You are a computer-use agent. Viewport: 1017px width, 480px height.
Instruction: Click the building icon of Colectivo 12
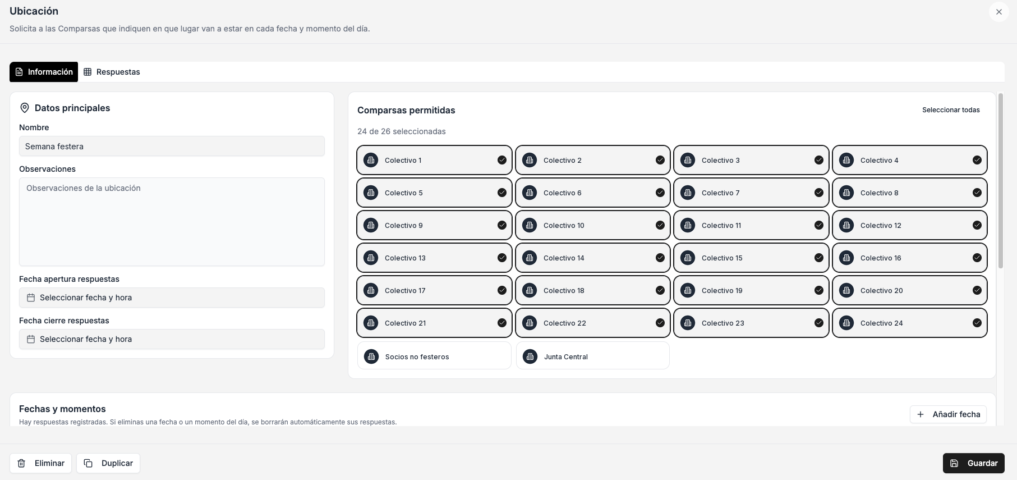(x=846, y=225)
